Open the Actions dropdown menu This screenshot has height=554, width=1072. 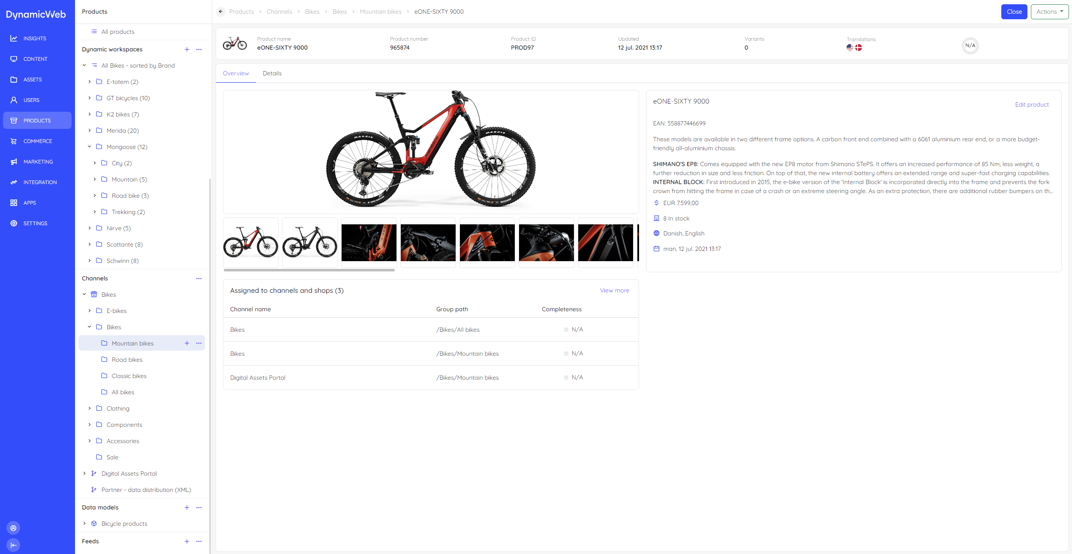coord(1049,12)
